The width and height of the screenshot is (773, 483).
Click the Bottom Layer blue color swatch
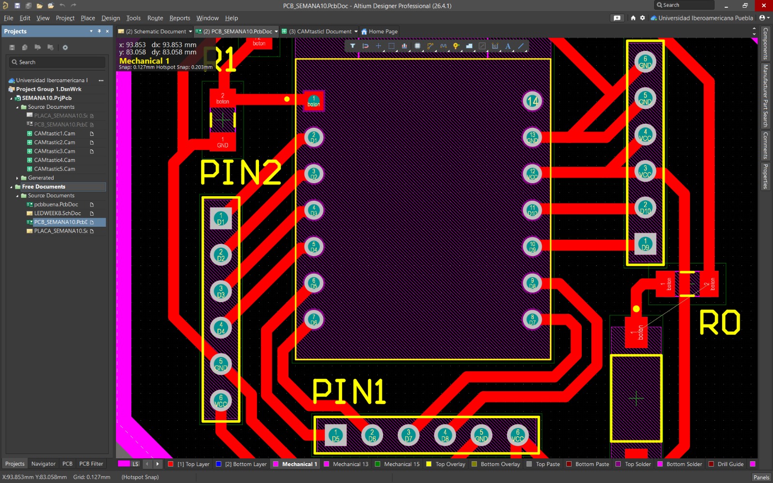(218, 464)
